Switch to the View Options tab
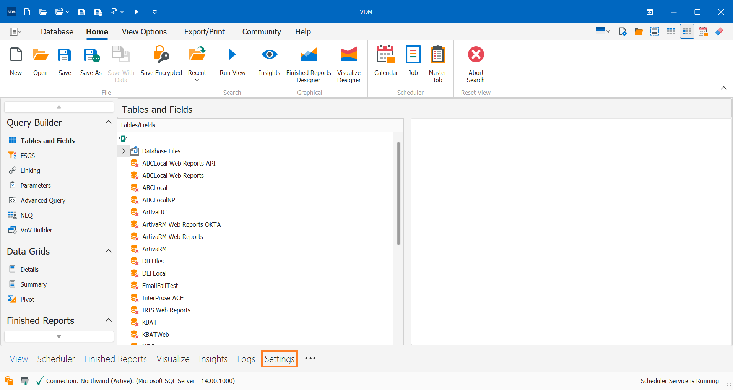This screenshot has width=733, height=390. tap(144, 32)
